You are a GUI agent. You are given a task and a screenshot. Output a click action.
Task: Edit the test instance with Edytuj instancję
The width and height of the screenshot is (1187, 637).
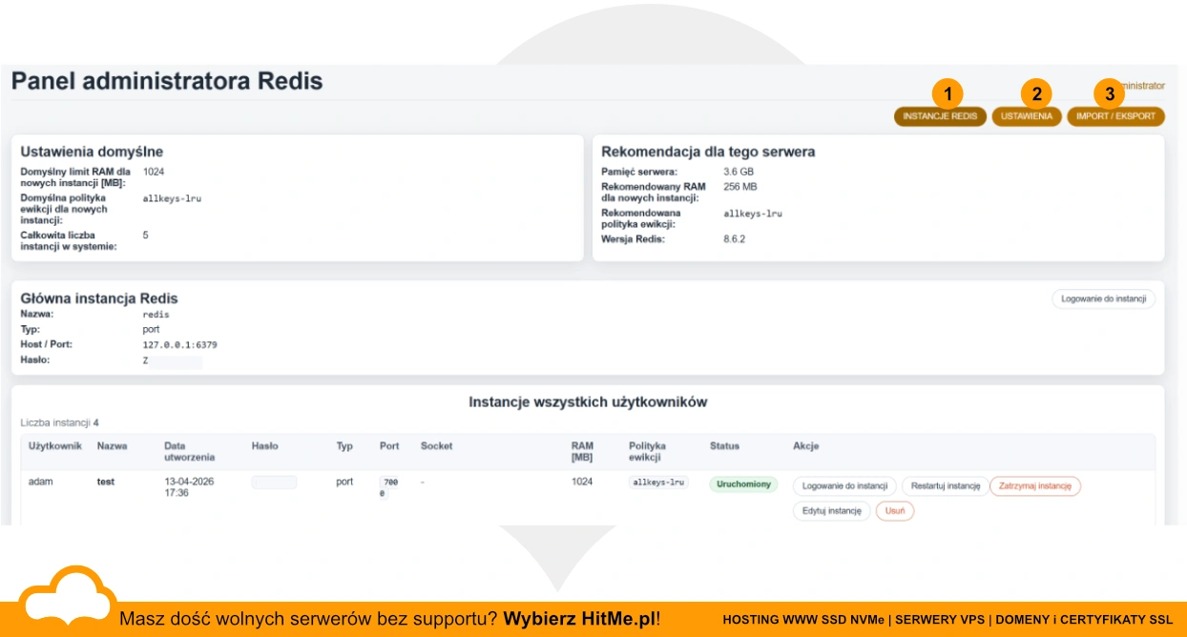pyautogui.click(x=831, y=510)
